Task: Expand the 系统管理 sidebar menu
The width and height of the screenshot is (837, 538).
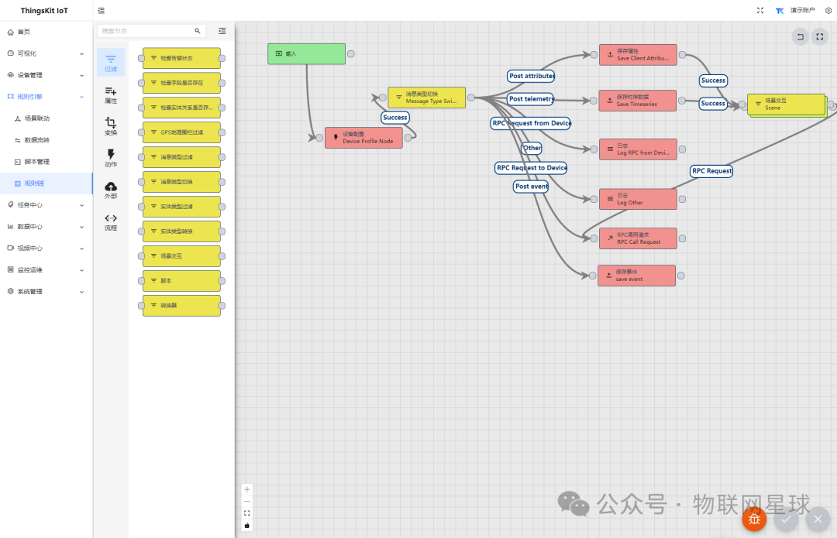Action: pos(46,292)
